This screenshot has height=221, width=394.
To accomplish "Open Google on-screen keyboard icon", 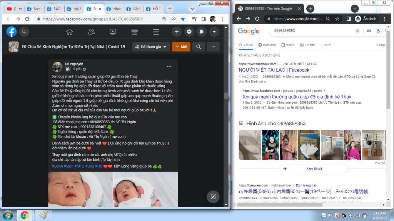I will (369, 31).
